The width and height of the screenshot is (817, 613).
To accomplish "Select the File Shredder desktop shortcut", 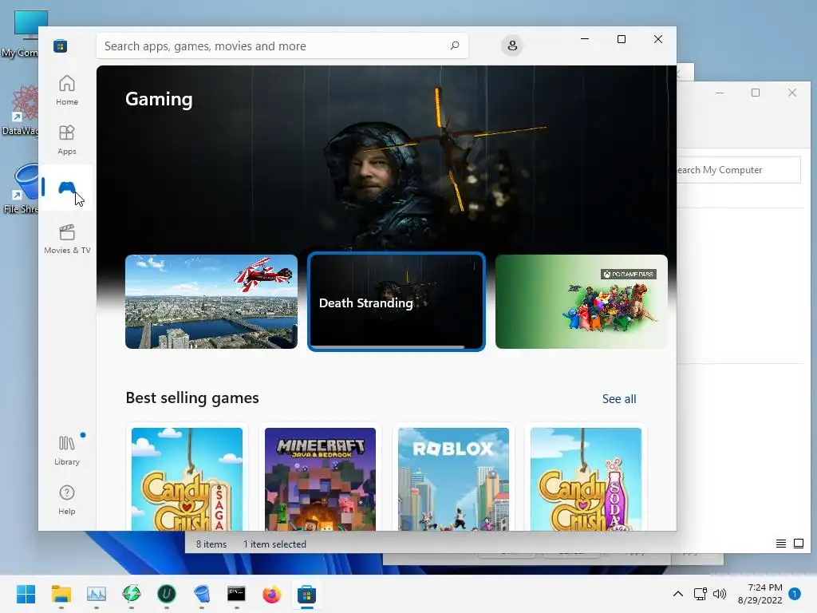I will click(20, 188).
